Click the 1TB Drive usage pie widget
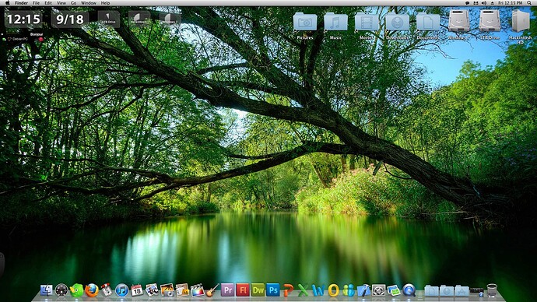The width and height of the screenshot is (537, 302). tap(108, 19)
